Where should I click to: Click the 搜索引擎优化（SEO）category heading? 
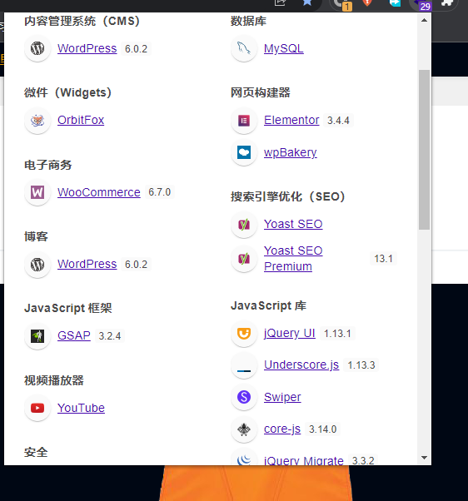click(288, 196)
